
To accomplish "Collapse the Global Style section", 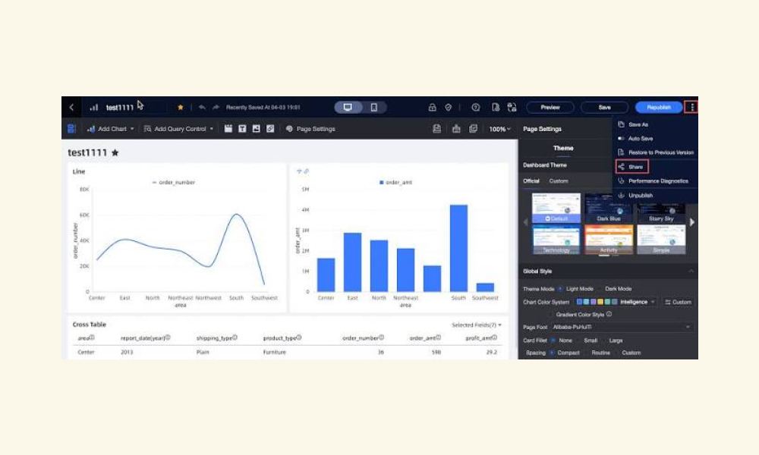I will (x=691, y=271).
